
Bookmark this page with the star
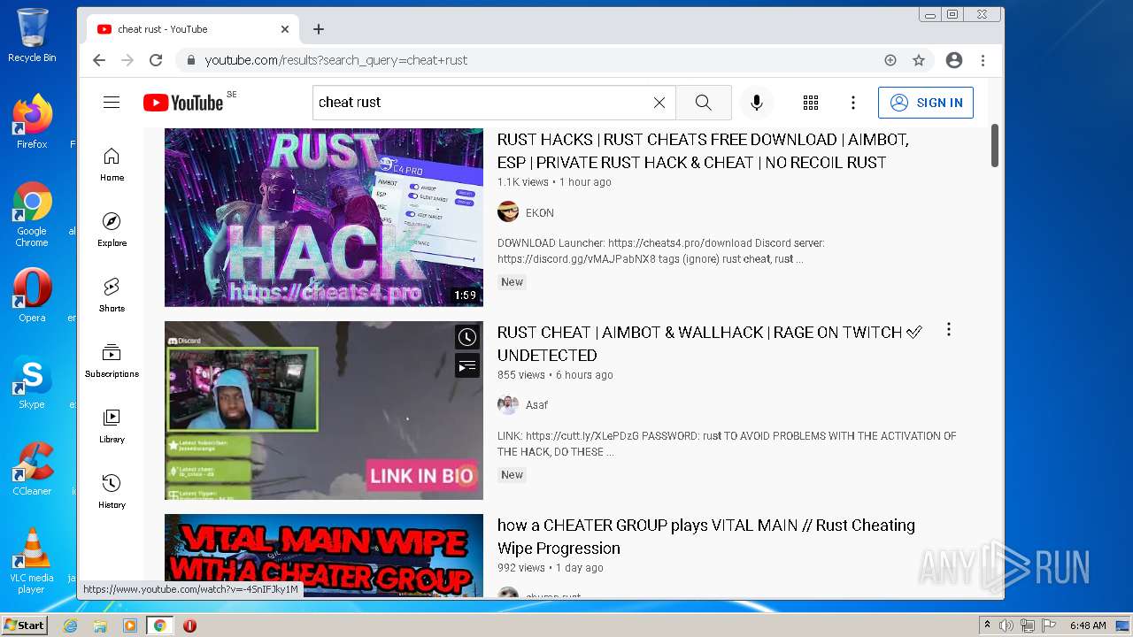(919, 60)
